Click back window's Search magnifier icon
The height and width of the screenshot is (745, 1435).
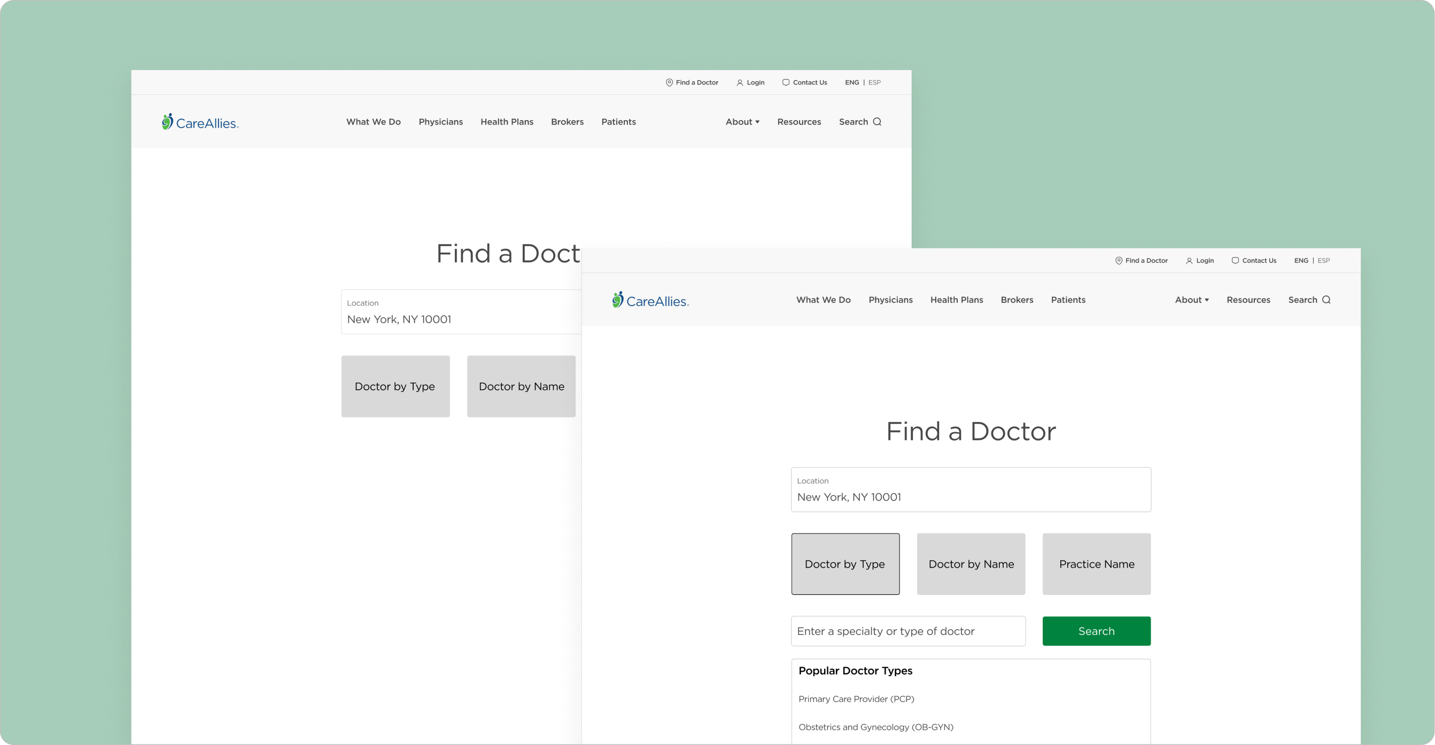877,122
